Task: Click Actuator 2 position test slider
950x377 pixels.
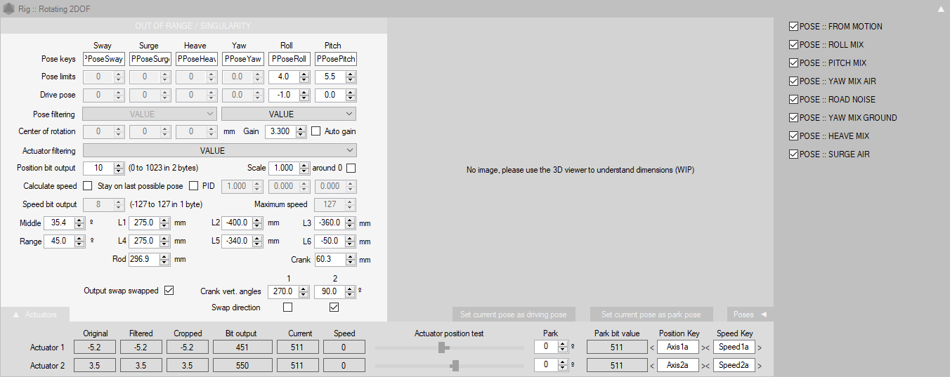Action: point(450,365)
